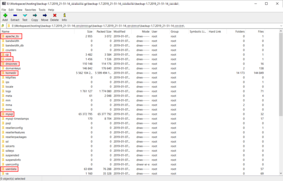Select the httpfiles folder icon
This screenshot has width=283, height=181.
click(3, 78)
